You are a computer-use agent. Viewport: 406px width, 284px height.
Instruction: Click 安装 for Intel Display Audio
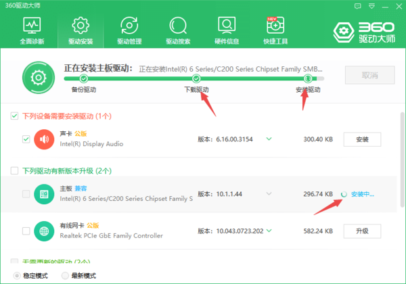(x=362, y=139)
